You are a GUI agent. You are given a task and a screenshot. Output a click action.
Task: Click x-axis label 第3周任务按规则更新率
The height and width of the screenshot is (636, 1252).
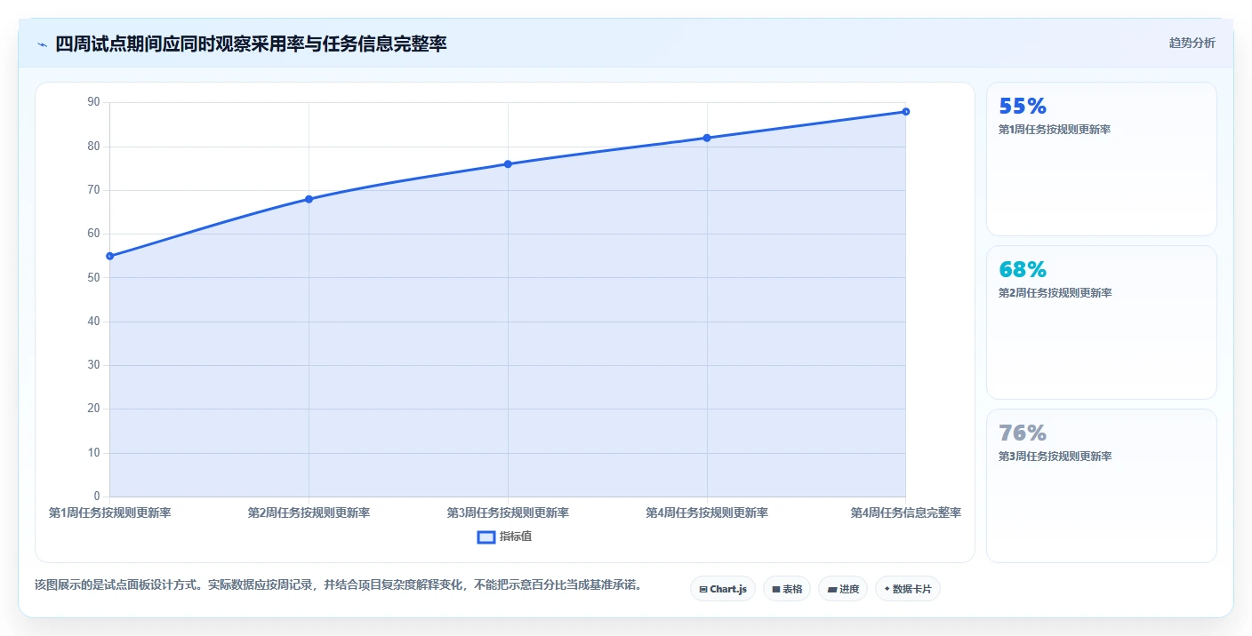[x=508, y=513]
